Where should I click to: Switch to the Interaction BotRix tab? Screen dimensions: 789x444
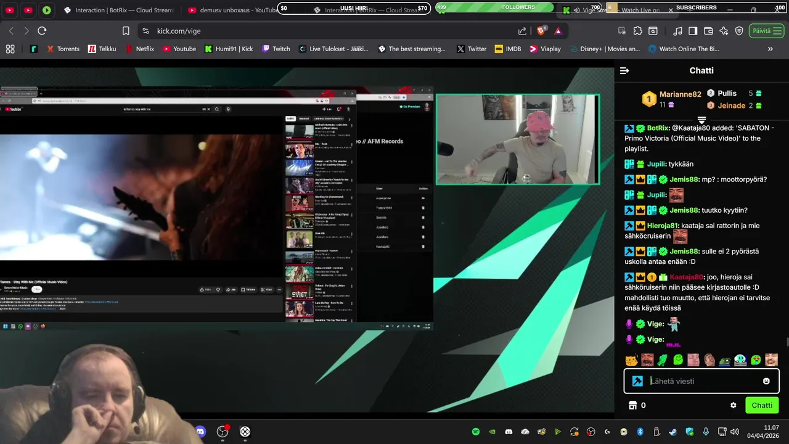pos(118,10)
